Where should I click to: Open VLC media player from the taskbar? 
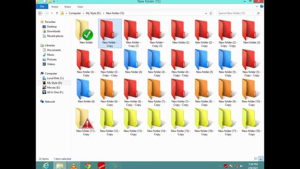74,165
